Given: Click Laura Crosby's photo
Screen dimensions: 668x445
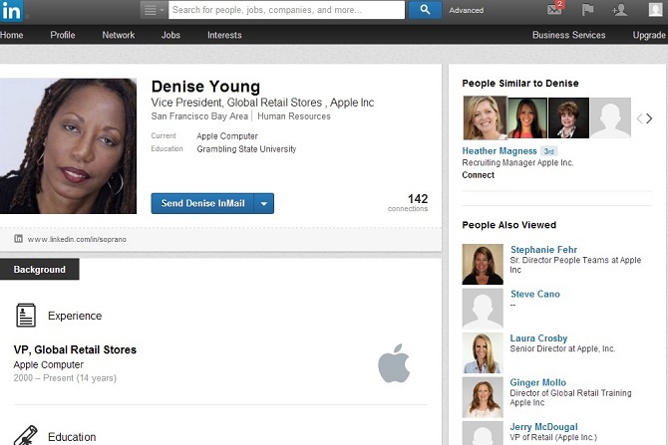Looking at the screenshot, I should tap(483, 352).
